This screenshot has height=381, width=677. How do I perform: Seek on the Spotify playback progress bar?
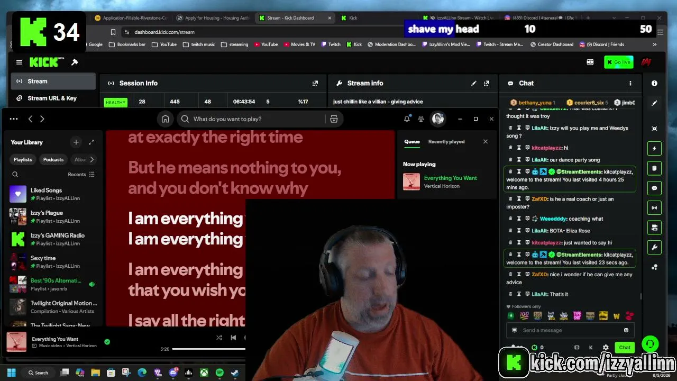pyautogui.click(x=208, y=349)
